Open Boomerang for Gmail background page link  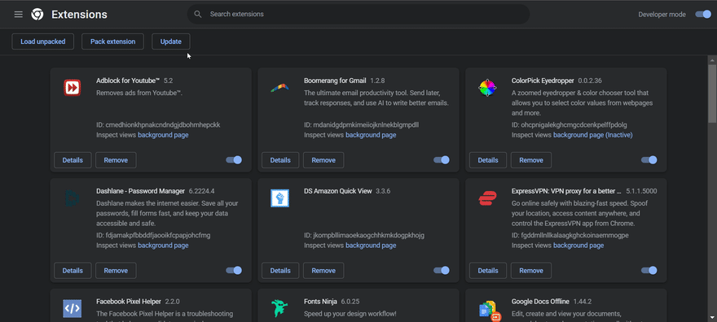click(x=371, y=135)
